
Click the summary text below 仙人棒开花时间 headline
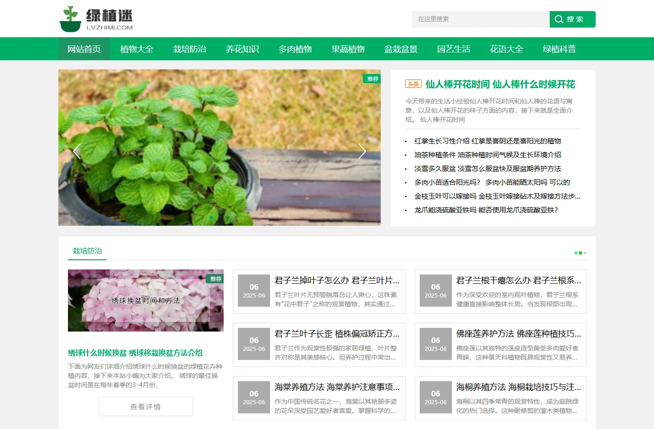coord(489,110)
